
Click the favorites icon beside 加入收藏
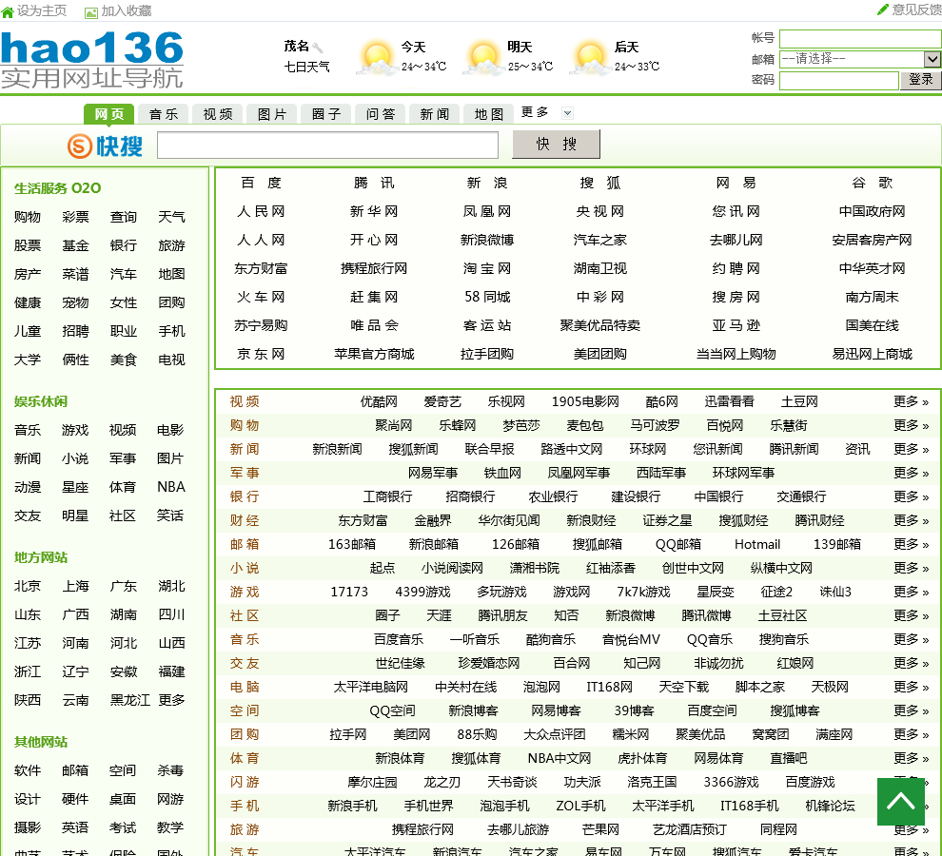(91, 12)
